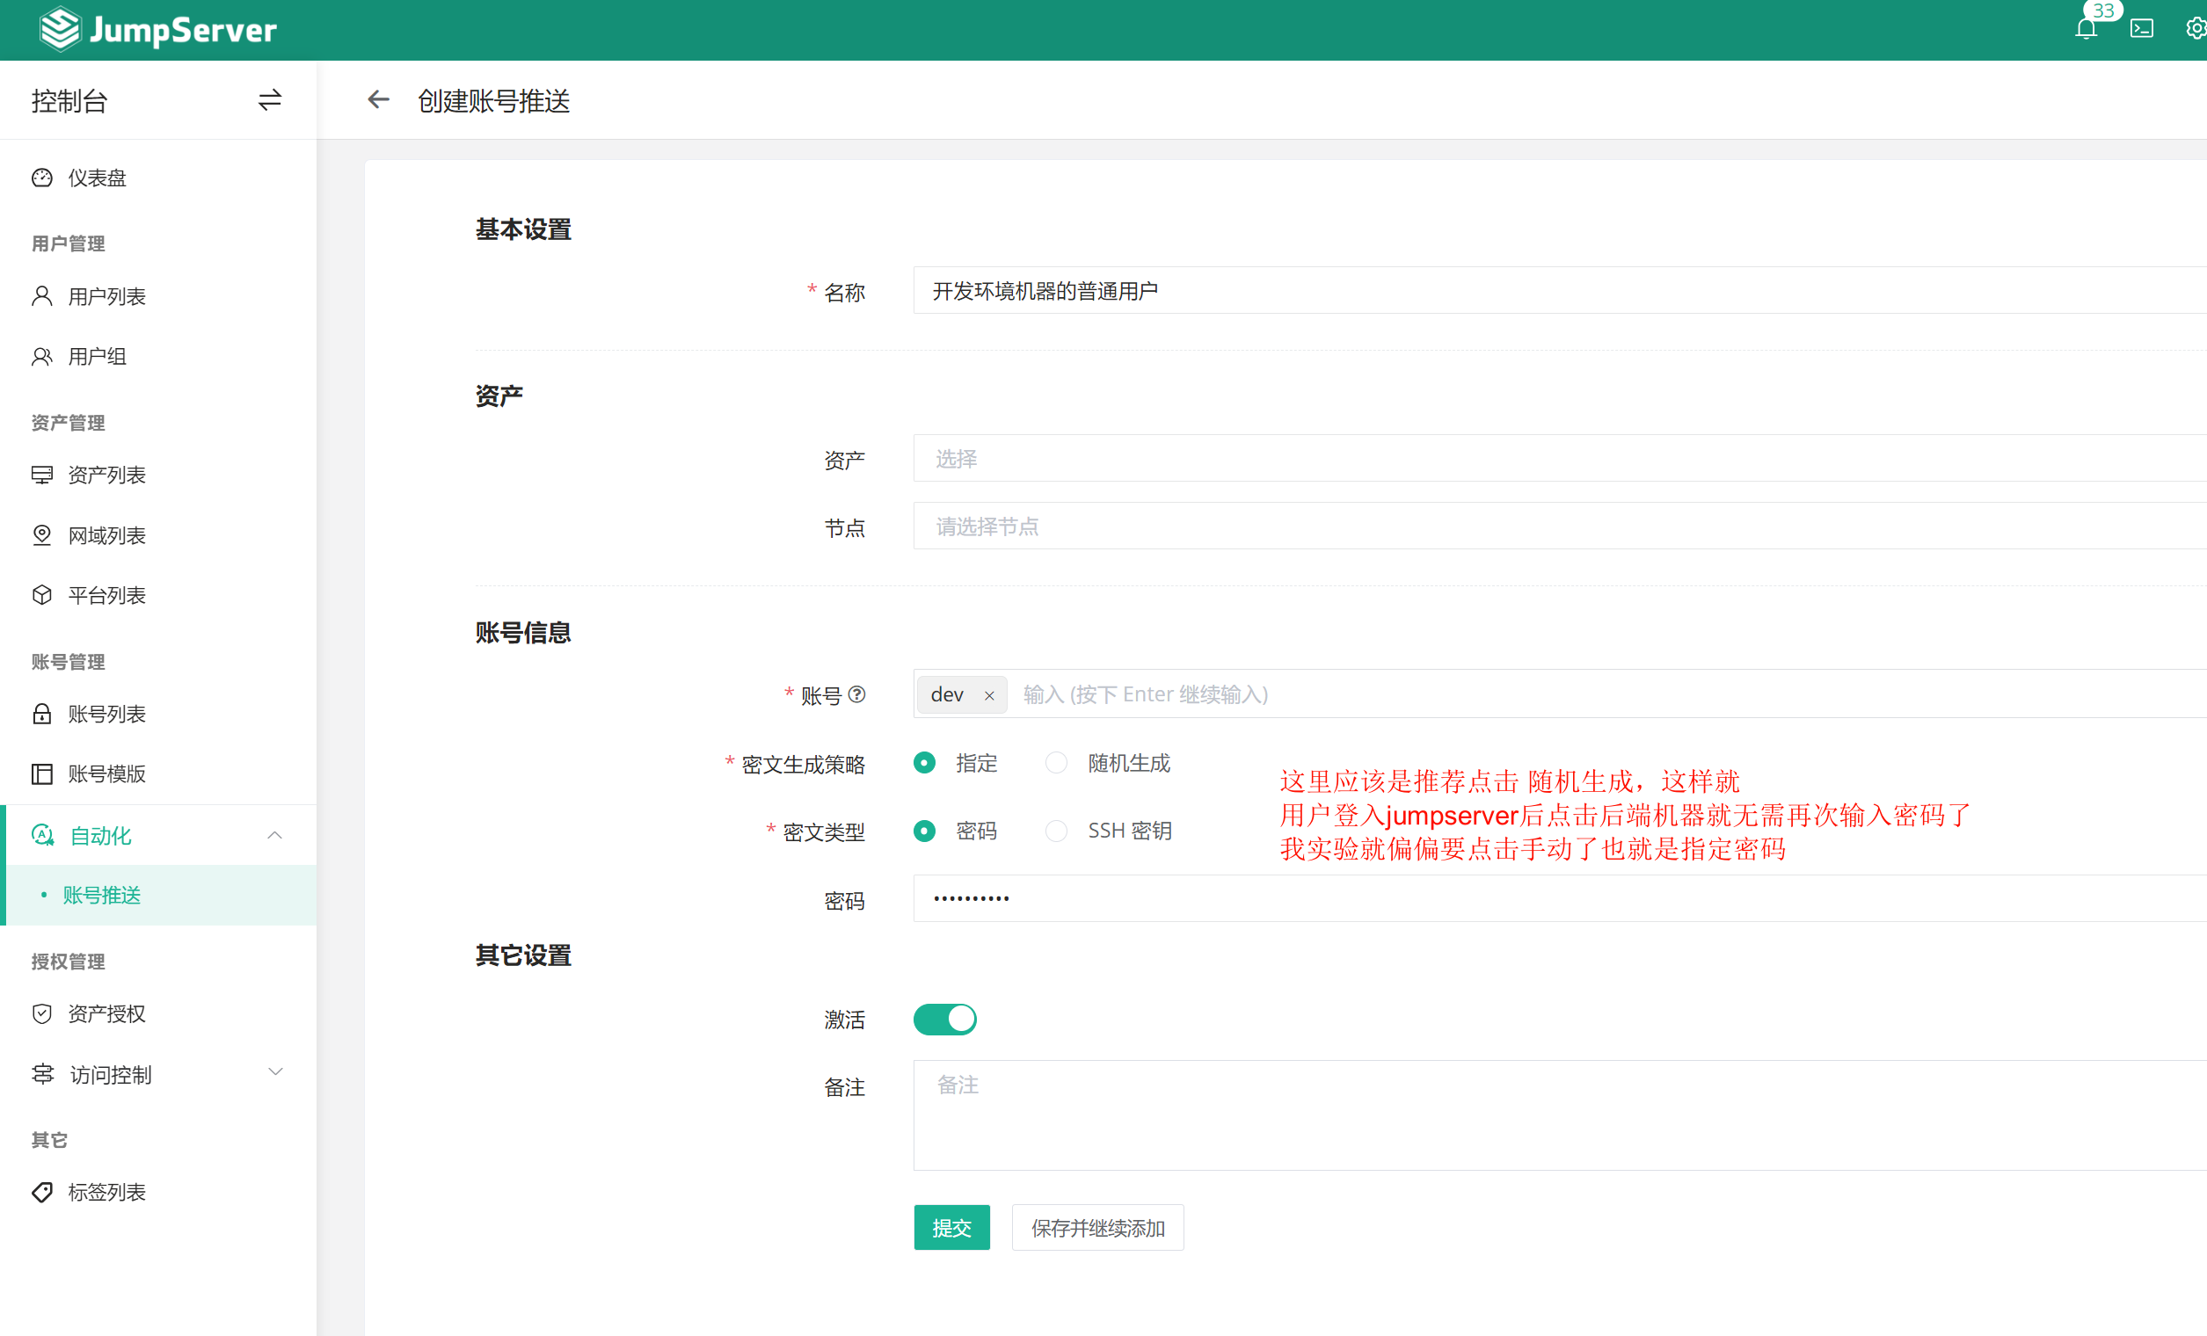
Task: Click the JumpServer logo
Action: click(157, 30)
